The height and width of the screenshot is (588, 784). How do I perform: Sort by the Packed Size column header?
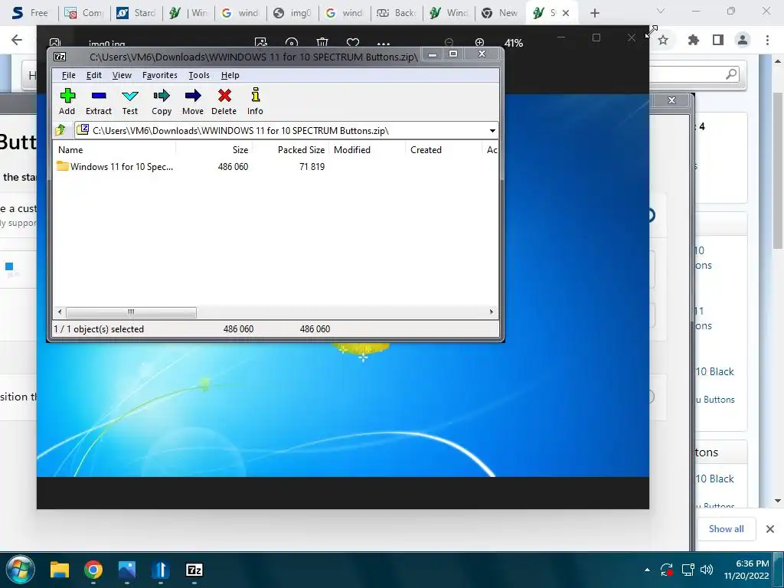pyautogui.click(x=290, y=149)
